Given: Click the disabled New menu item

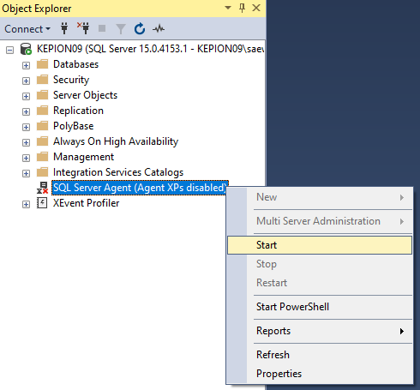Looking at the screenshot, I should 320,197.
